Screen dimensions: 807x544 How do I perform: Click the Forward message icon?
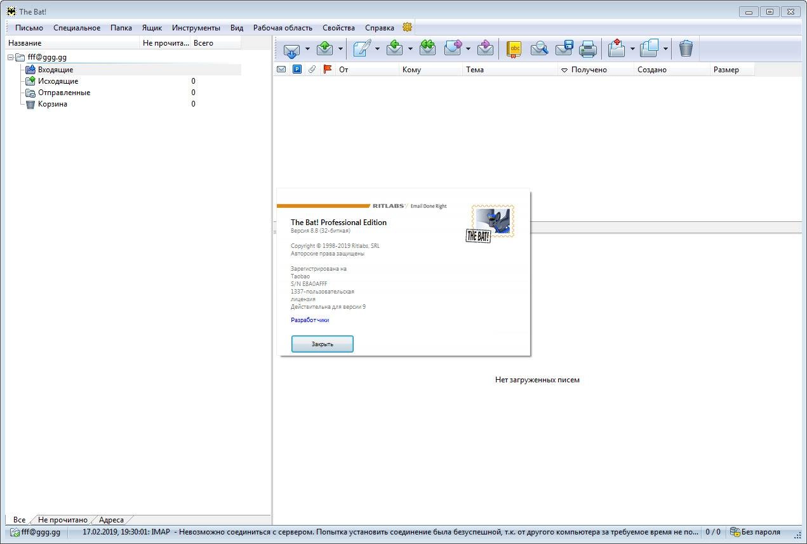[453, 49]
